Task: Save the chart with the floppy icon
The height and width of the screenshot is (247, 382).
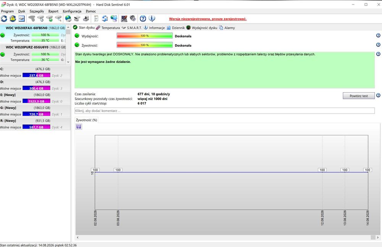Action: point(79,127)
